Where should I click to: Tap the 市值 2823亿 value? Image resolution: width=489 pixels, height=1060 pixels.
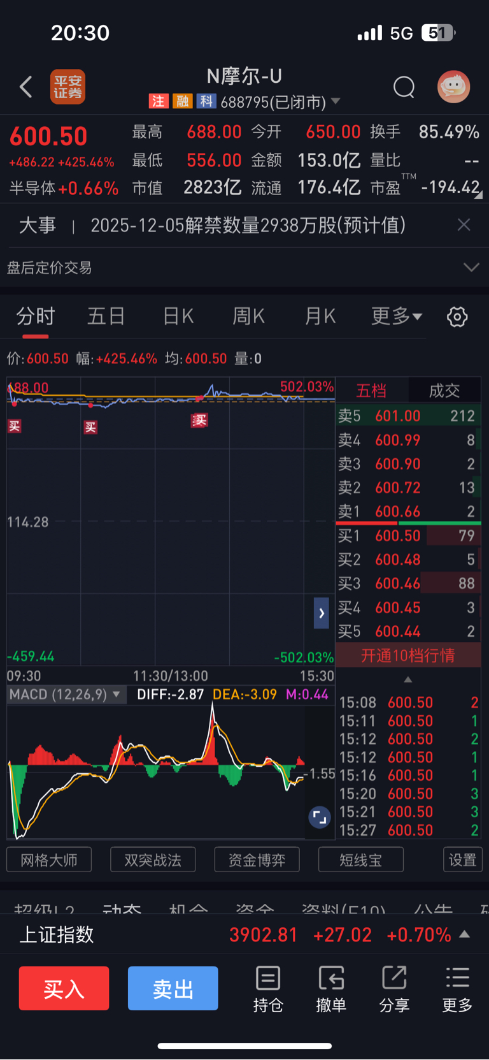212,187
